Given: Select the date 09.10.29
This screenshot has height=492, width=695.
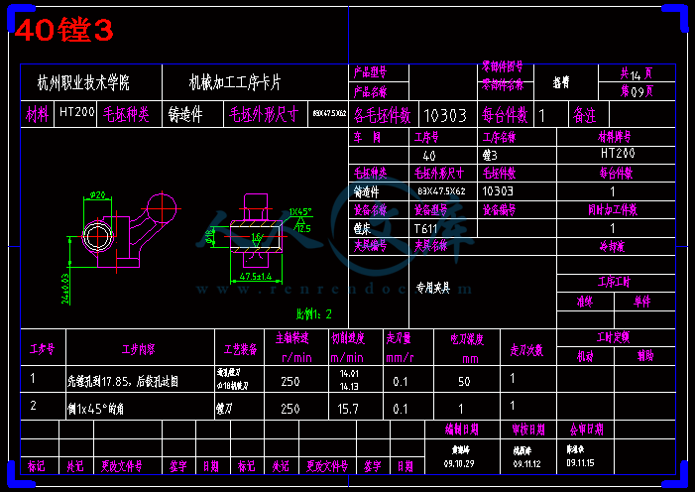Looking at the screenshot, I should (x=459, y=463).
